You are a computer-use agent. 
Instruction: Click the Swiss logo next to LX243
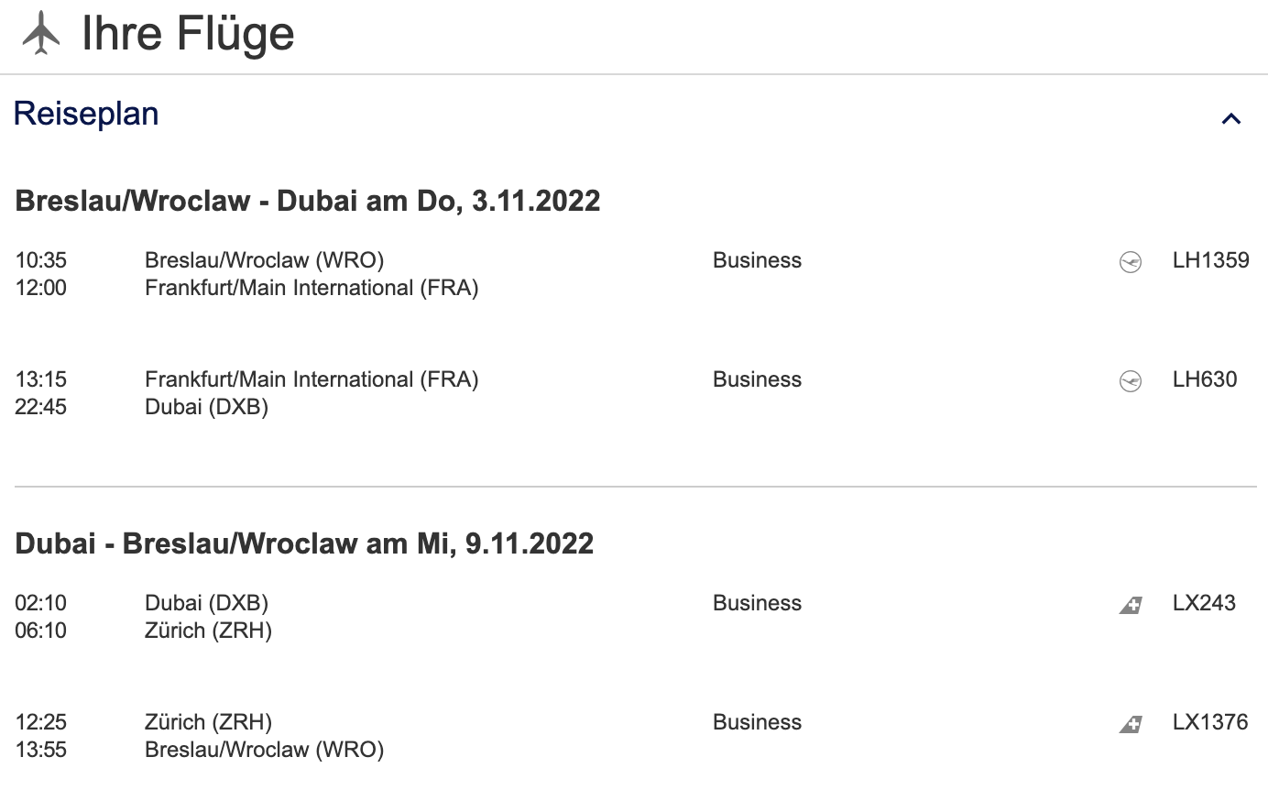(1131, 605)
